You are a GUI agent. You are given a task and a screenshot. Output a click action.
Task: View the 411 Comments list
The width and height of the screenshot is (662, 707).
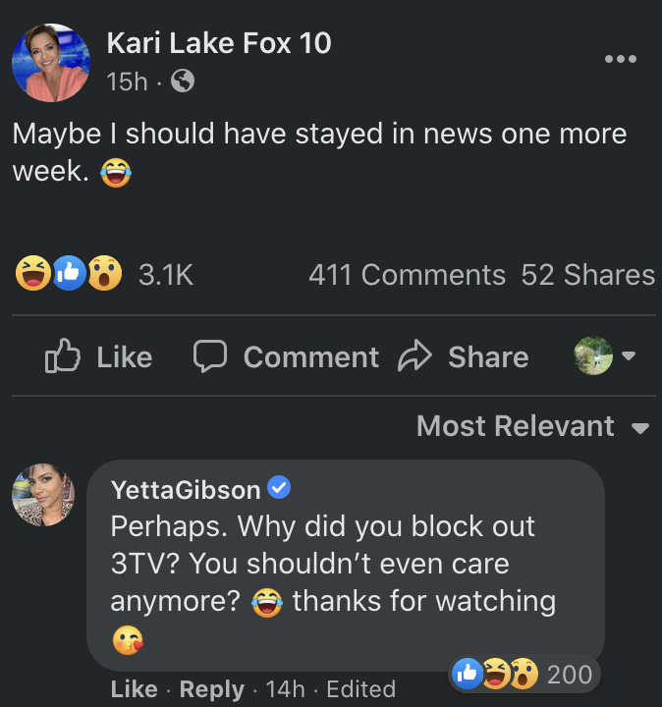click(407, 274)
